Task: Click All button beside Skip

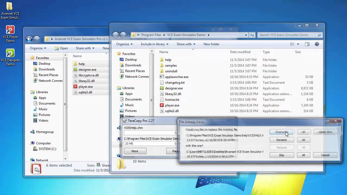Action: [304, 155]
